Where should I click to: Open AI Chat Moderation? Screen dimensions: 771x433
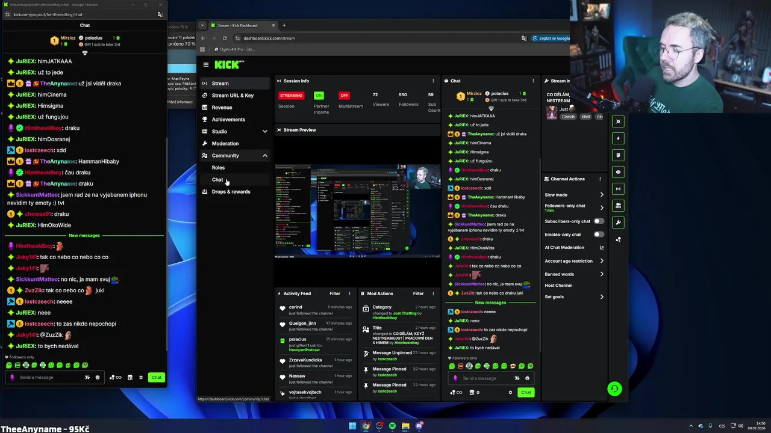[x=564, y=247]
